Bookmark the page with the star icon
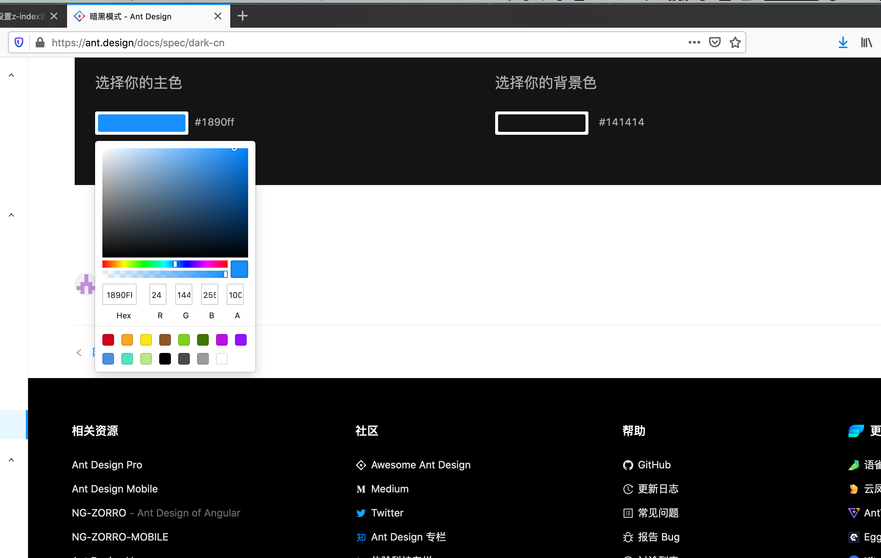Screen dimensions: 881x558 735,42
